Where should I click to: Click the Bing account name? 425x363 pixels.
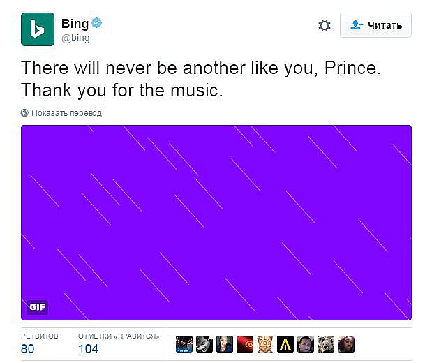click(75, 24)
